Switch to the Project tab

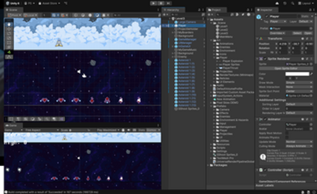coord(216,9)
